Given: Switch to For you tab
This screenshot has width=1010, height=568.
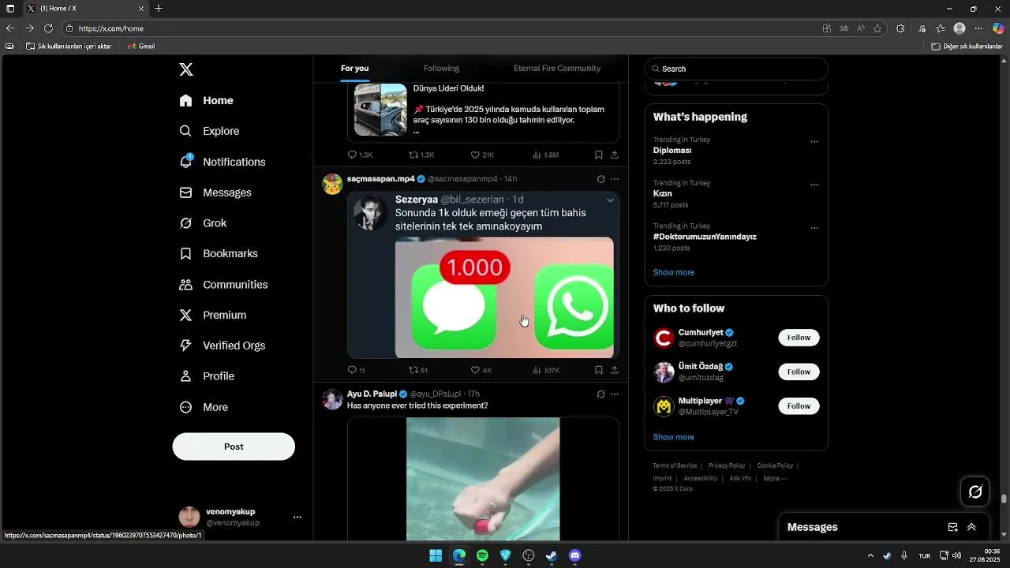Looking at the screenshot, I should (x=354, y=69).
